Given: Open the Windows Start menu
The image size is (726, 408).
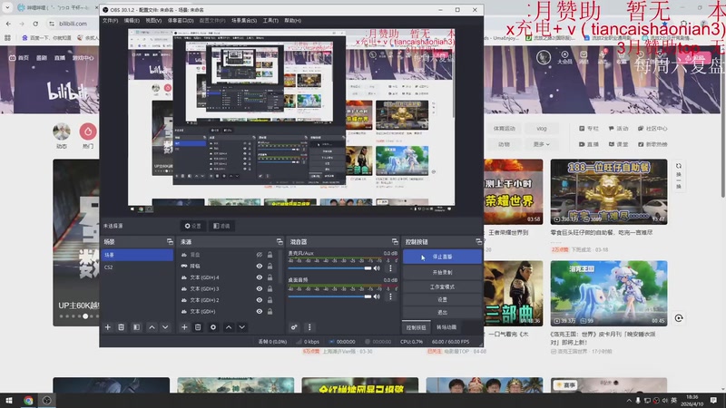Looking at the screenshot, I should click(x=9, y=400).
